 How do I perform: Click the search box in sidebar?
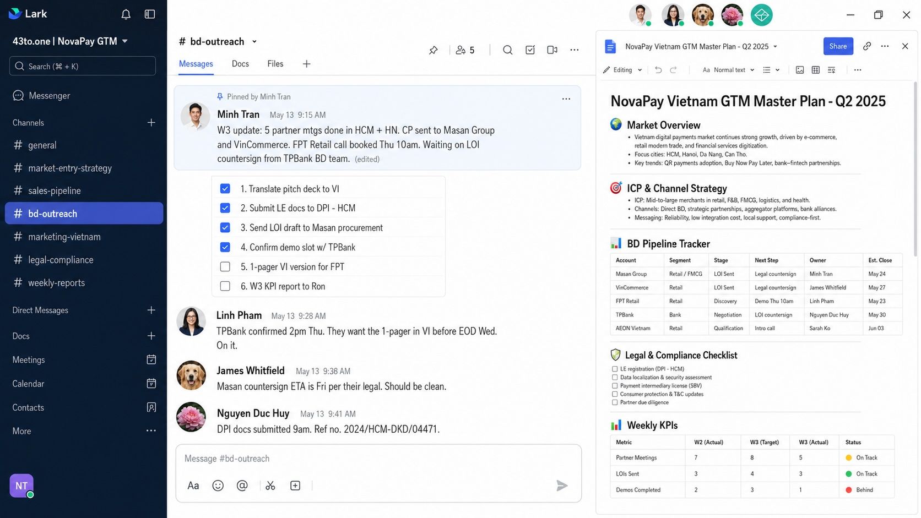[x=83, y=66]
